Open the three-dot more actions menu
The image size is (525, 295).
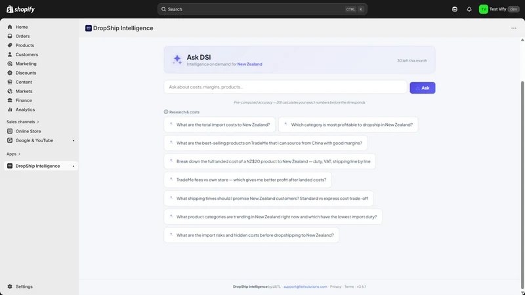click(x=514, y=28)
